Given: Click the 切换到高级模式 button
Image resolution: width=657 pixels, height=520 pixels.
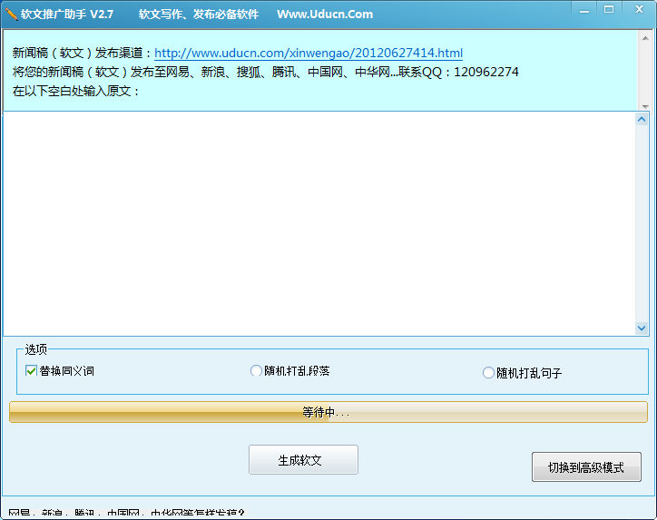Looking at the screenshot, I should pos(586,466).
